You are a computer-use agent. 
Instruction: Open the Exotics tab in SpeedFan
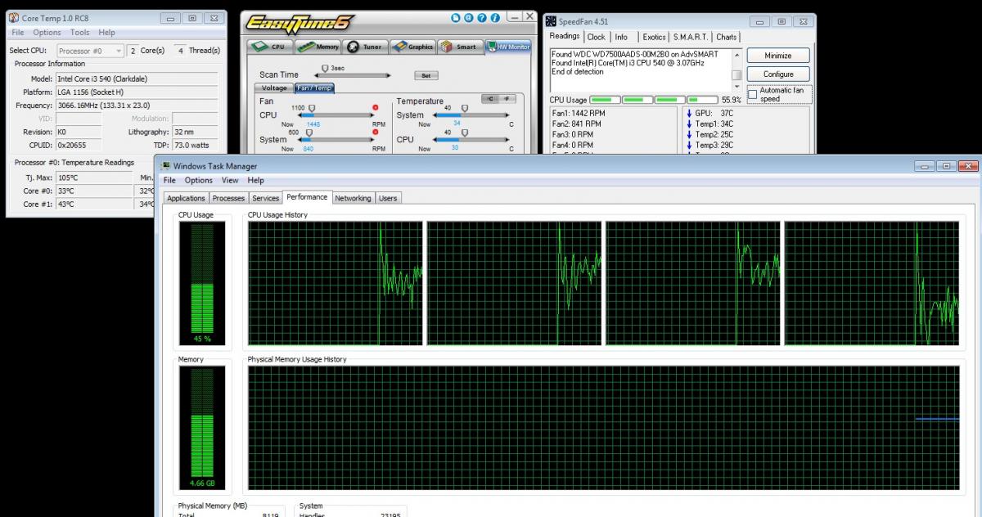coord(654,37)
